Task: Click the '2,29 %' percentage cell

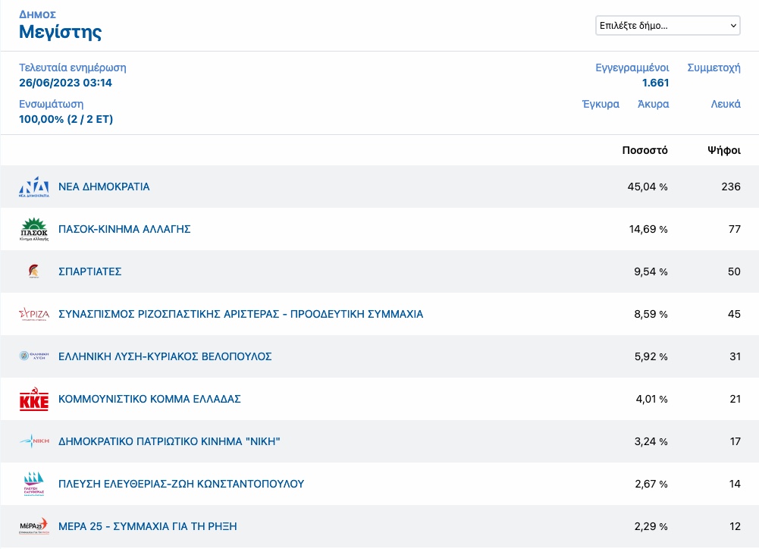Action: point(651,526)
